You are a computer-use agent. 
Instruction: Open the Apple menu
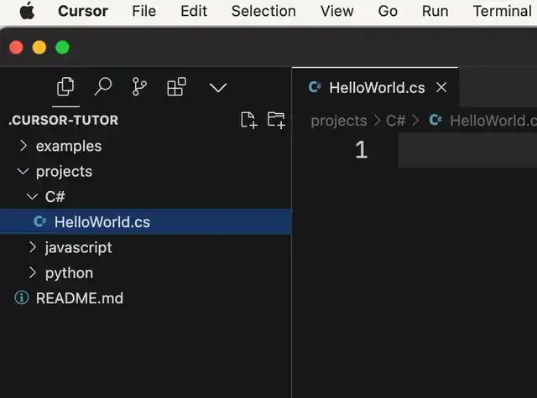[27, 11]
